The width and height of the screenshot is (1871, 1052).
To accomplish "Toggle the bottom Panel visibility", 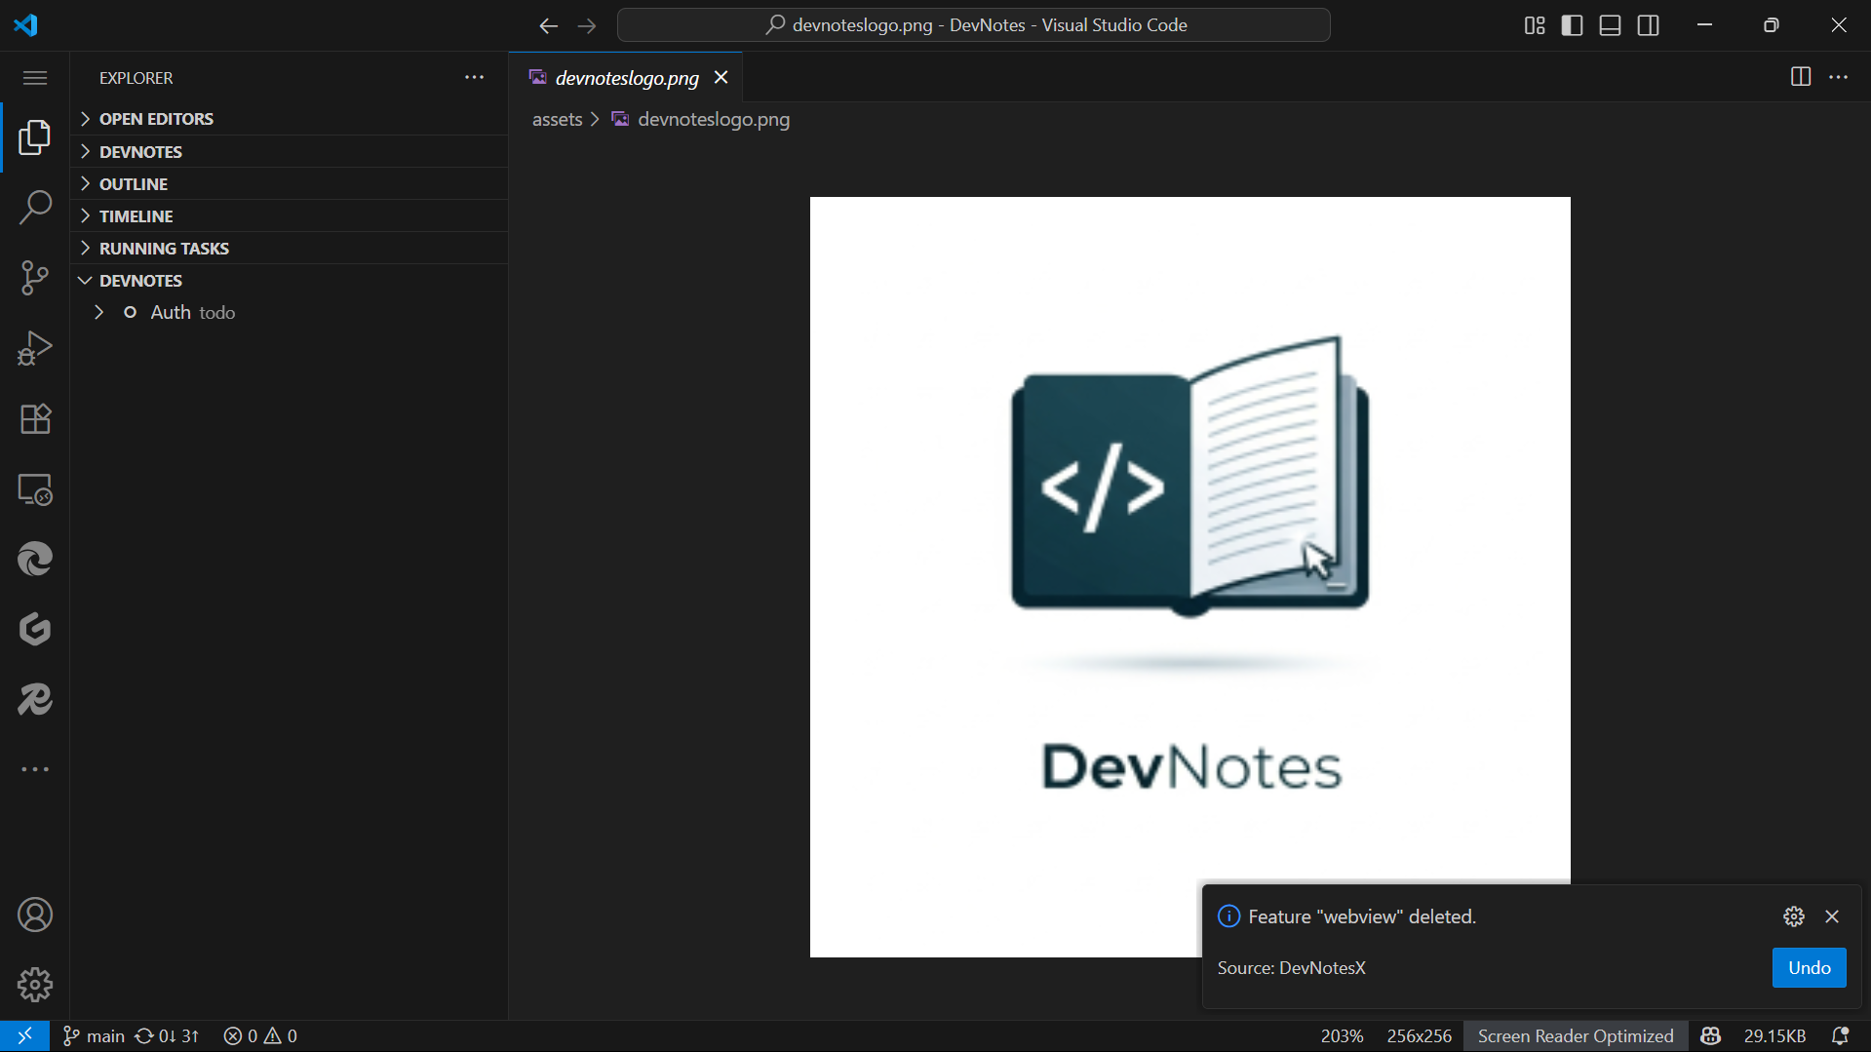I will coord(1610,25).
